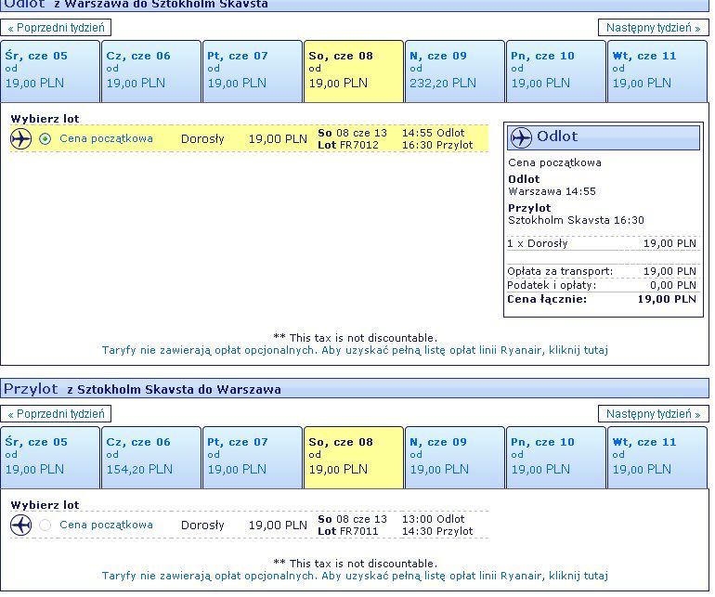Click '1 x Dorosły' row in summary
Viewport: 715px width, 597px height.
[x=602, y=243]
